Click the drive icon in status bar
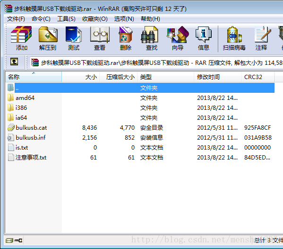 pyautogui.click(x=9, y=240)
